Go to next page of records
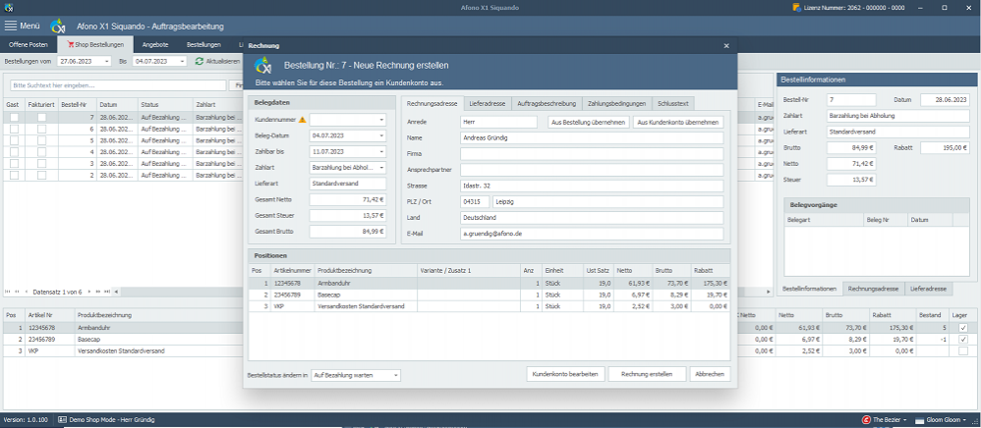The image size is (981, 428). (98, 292)
